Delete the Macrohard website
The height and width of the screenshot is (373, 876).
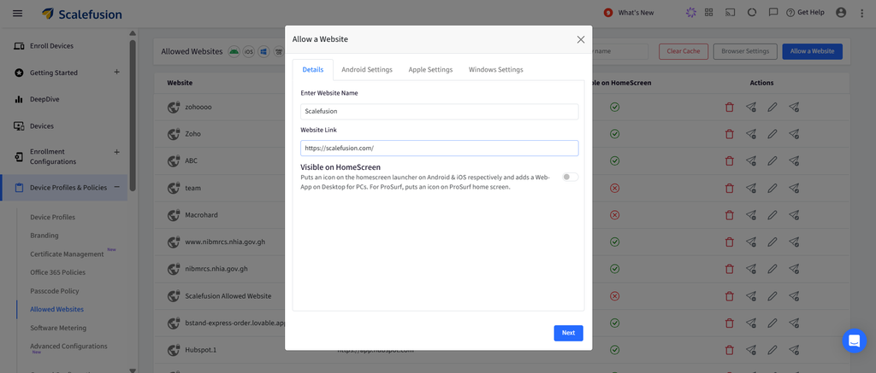tap(729, 214)
